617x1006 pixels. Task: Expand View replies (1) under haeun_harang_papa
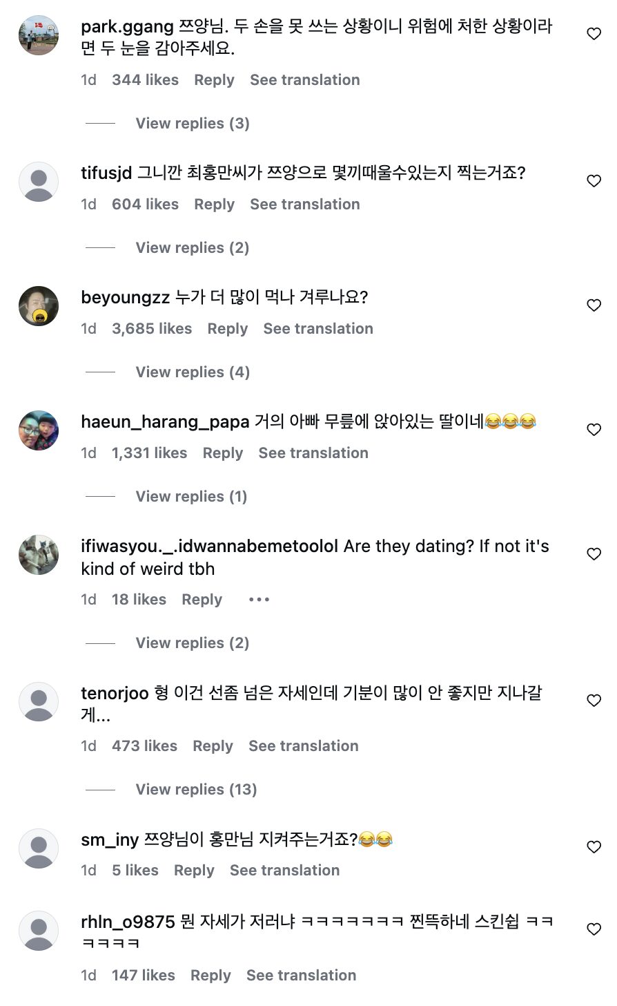(191, 497)
